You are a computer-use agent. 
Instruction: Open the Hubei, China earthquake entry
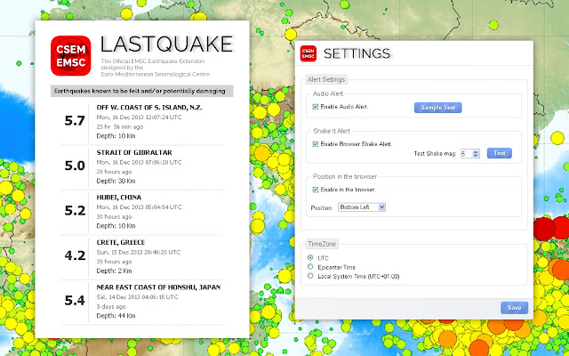(142, 212)
